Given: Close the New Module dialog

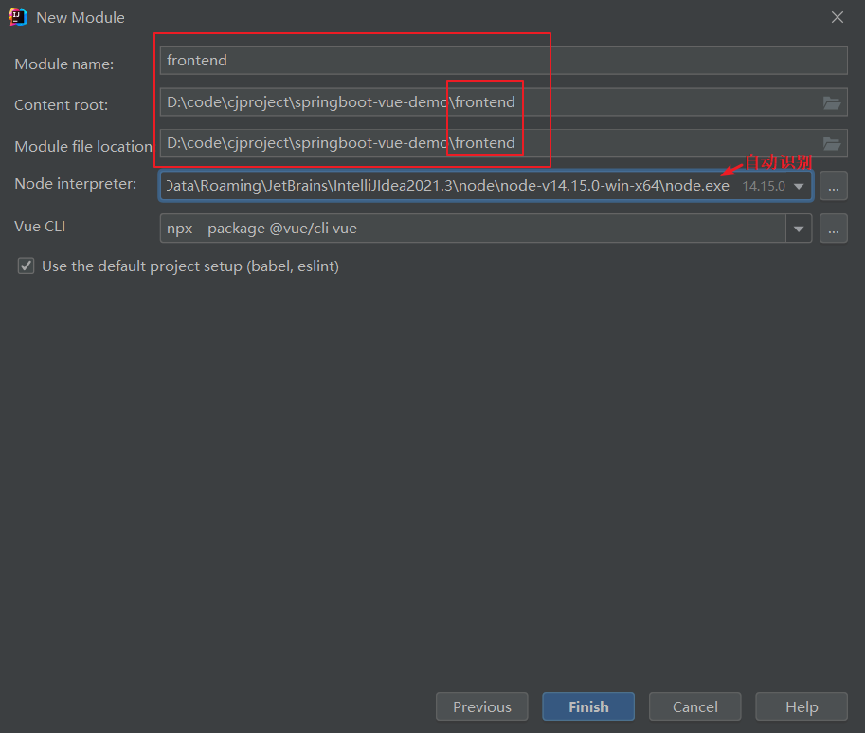Looking at the screenshot, I should 837,17.
